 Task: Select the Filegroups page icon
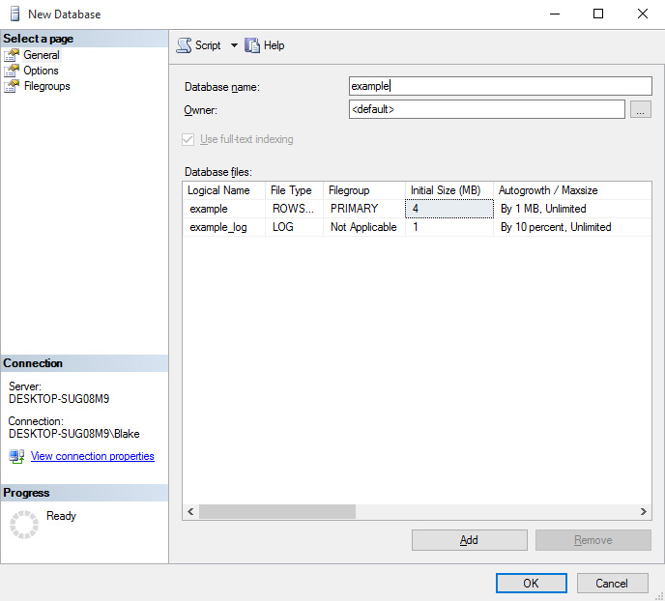pos(12,86)
